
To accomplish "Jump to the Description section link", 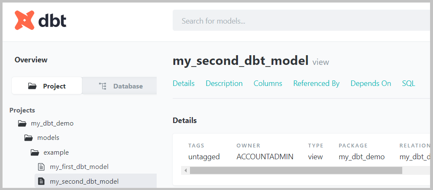I will [x=224, y=83].
